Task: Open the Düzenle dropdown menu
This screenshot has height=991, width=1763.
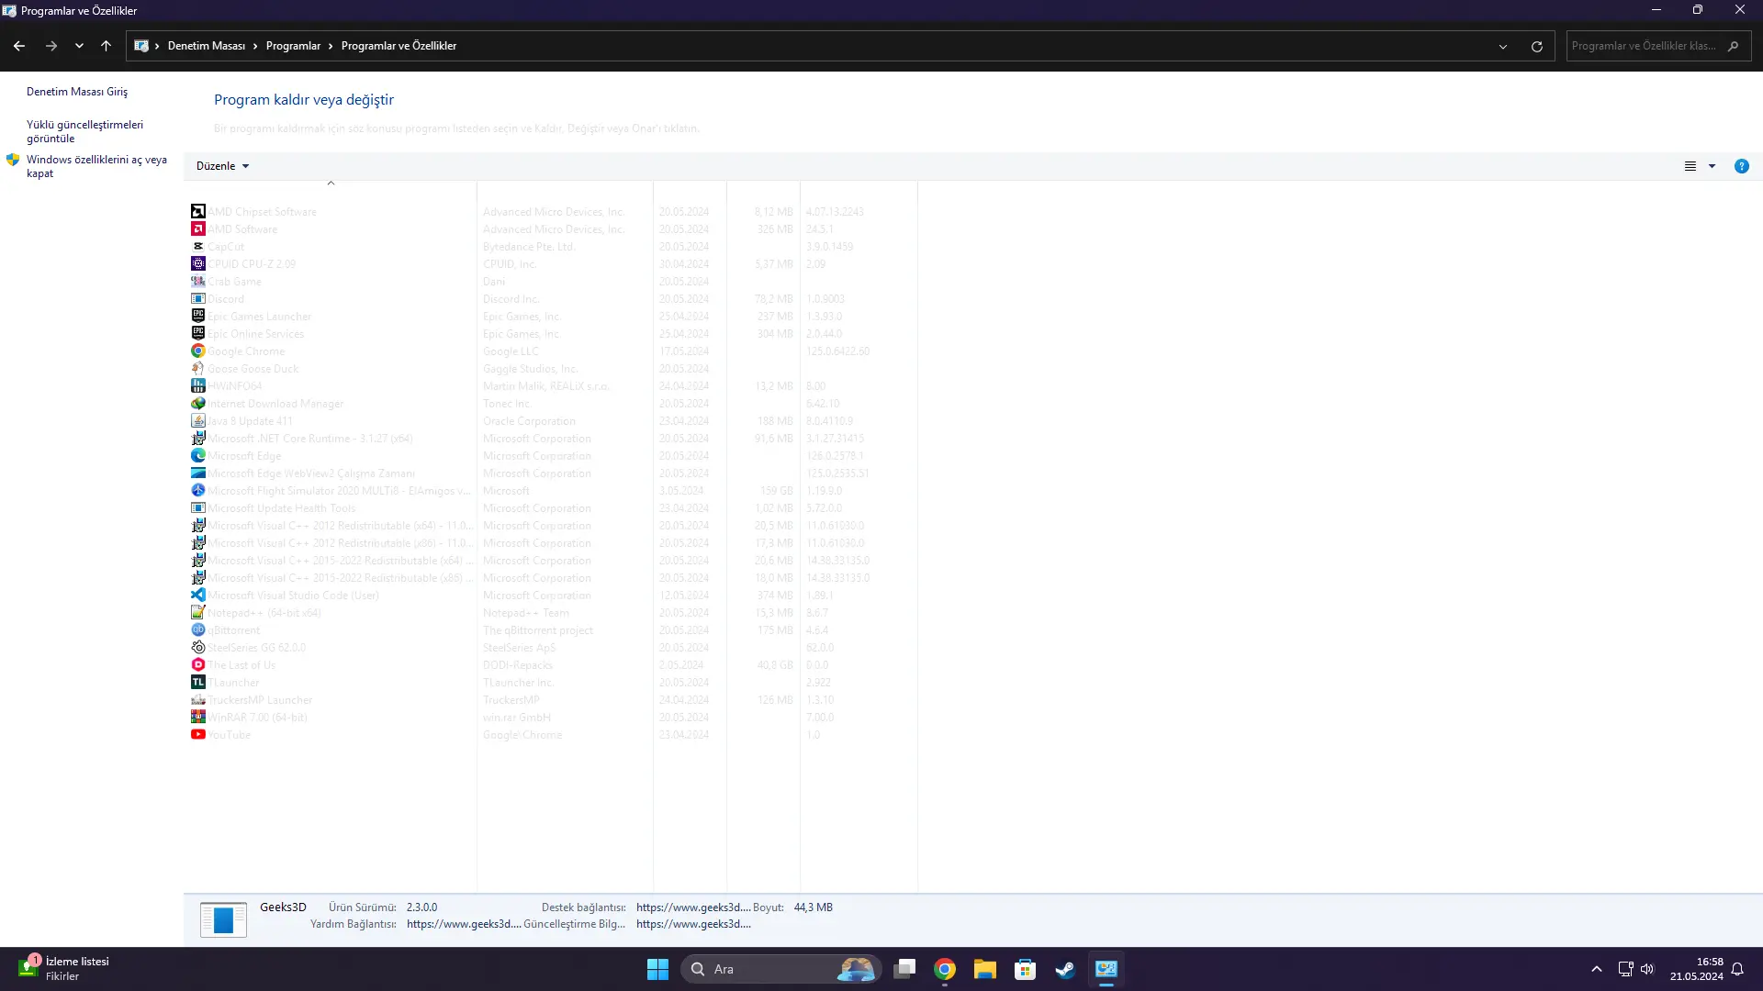Action: pos(222,166)
